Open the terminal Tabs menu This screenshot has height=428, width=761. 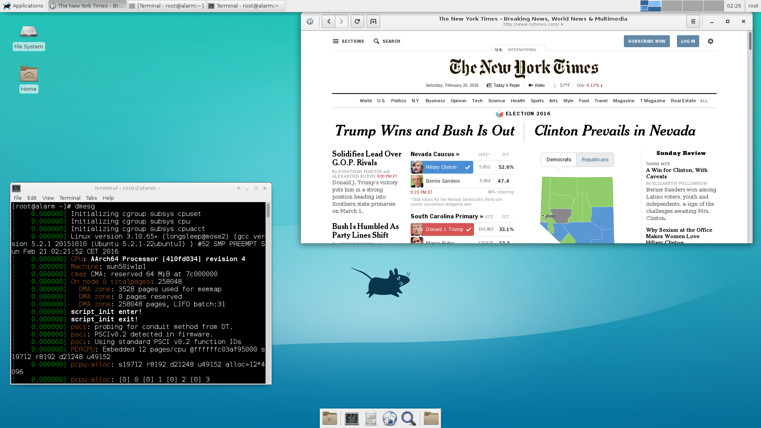[x=91, y=198]
